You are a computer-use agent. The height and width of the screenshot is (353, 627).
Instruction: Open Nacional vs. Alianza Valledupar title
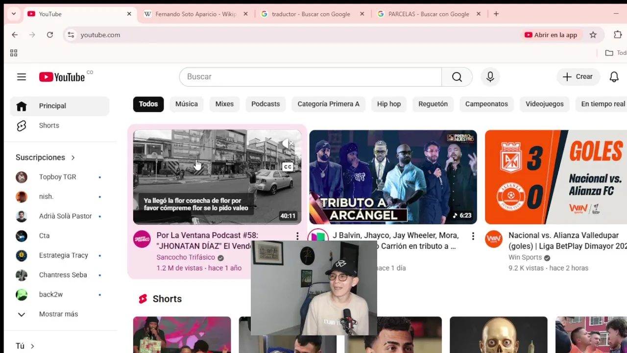click(567, 241)
